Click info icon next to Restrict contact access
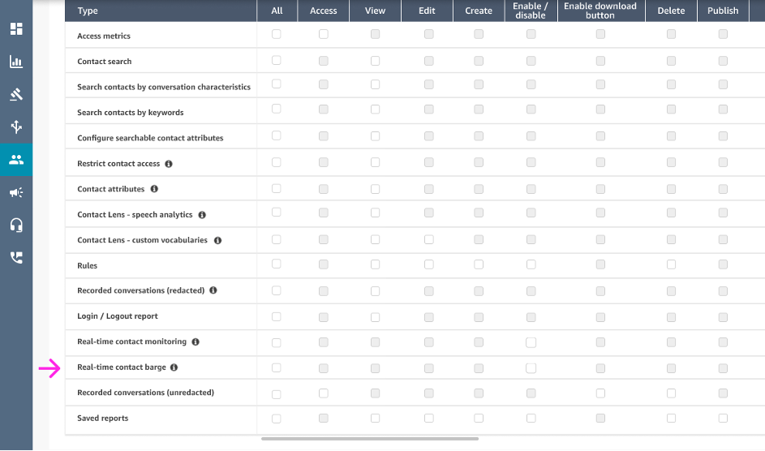The image size is (765, 451). click(x=169, y=164)
